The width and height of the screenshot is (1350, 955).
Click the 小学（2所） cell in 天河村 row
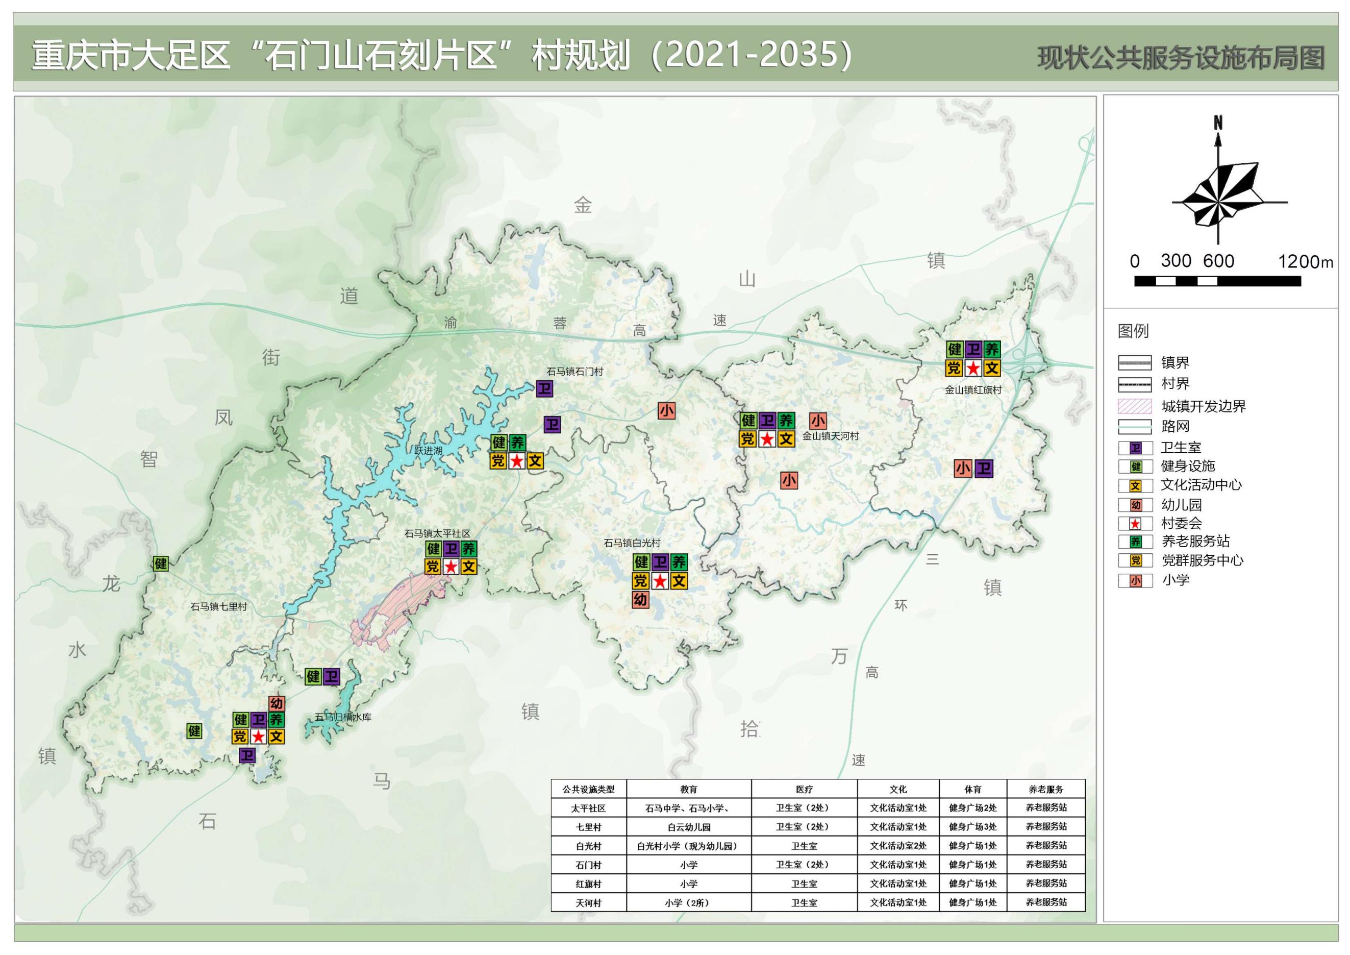tap(689, 902)
